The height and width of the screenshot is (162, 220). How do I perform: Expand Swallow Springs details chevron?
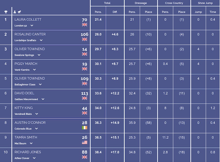[39, 55]
